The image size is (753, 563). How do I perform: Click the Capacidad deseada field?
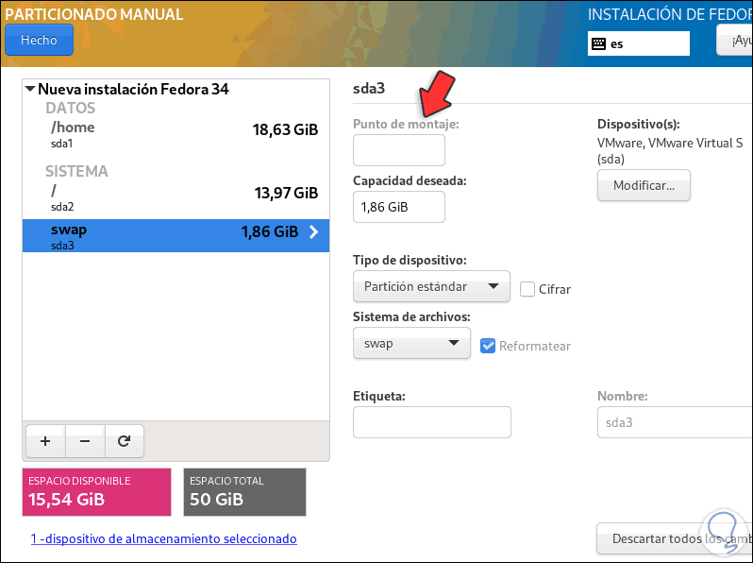pos(398,207)
